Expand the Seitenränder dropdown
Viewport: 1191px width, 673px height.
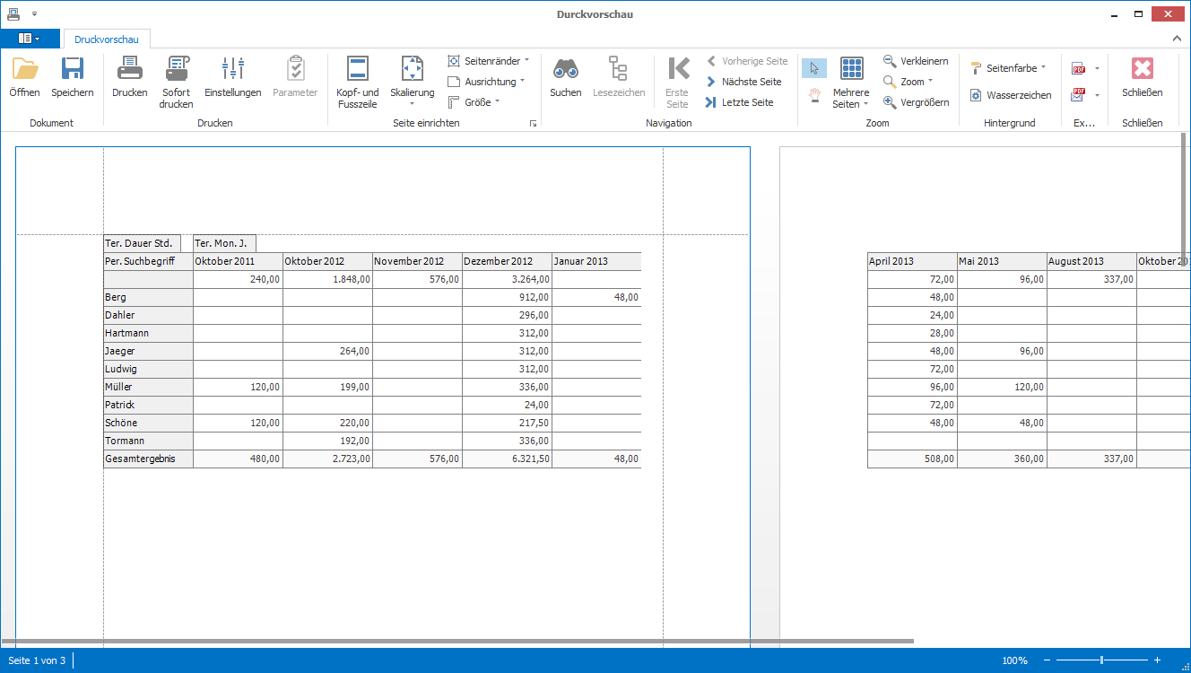pyautogui.click(x=488, y=61)
